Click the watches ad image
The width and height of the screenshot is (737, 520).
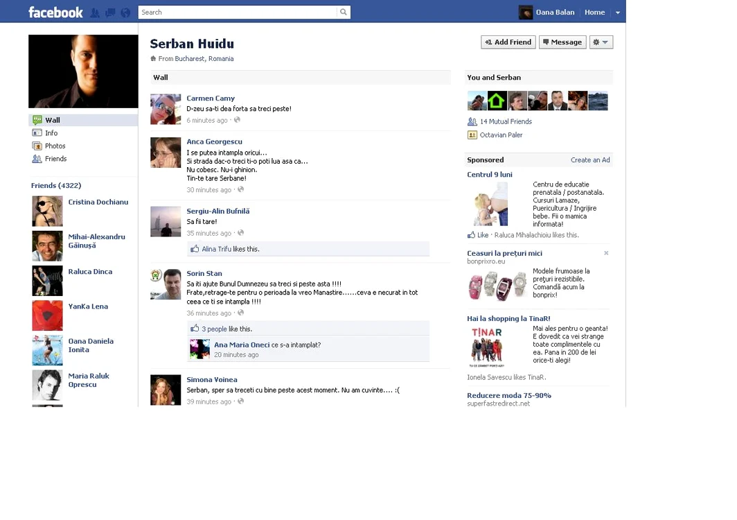point(497,285)
